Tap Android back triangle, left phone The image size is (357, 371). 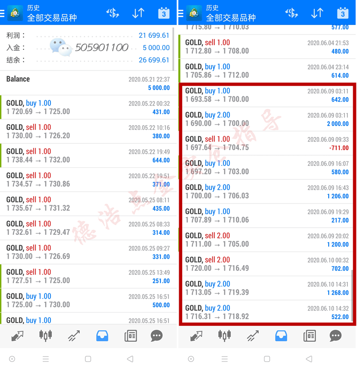click(130, 359)
